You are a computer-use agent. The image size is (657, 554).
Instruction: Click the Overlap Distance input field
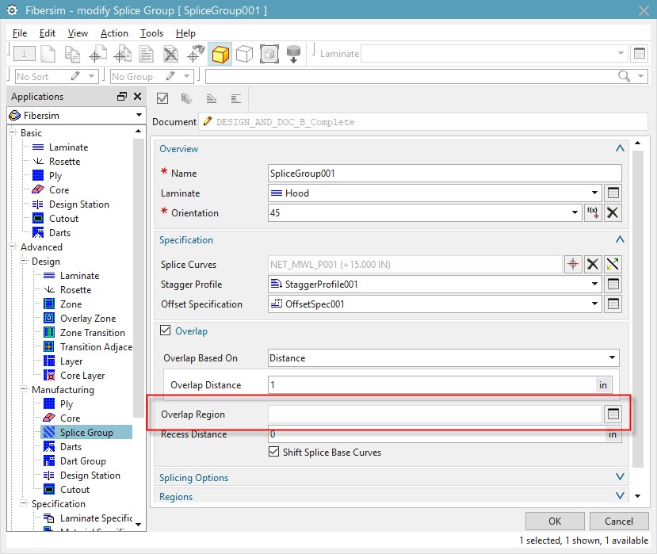432,385
